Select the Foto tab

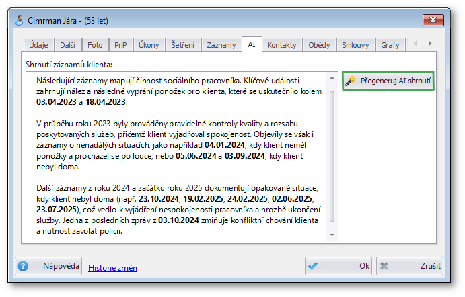pyautogui.click(x=95, y=45)
